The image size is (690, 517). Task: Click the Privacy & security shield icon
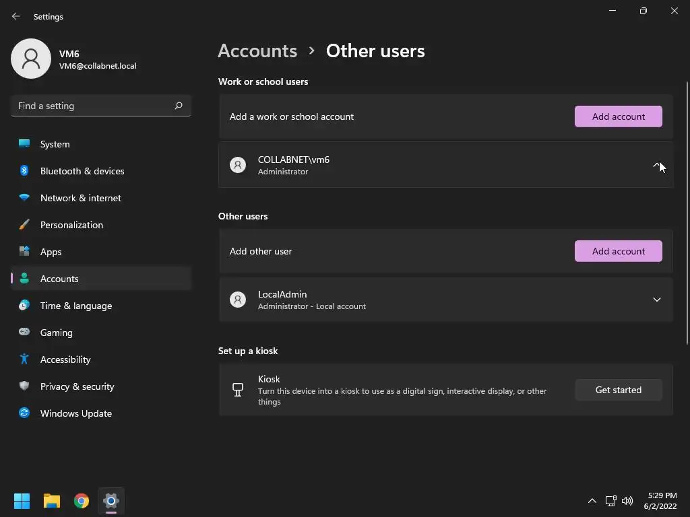click(24, 386)
